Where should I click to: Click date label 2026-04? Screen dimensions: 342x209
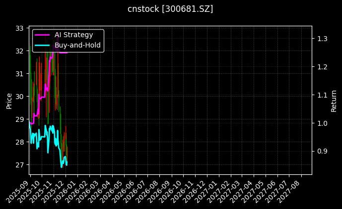coord(100,191)
